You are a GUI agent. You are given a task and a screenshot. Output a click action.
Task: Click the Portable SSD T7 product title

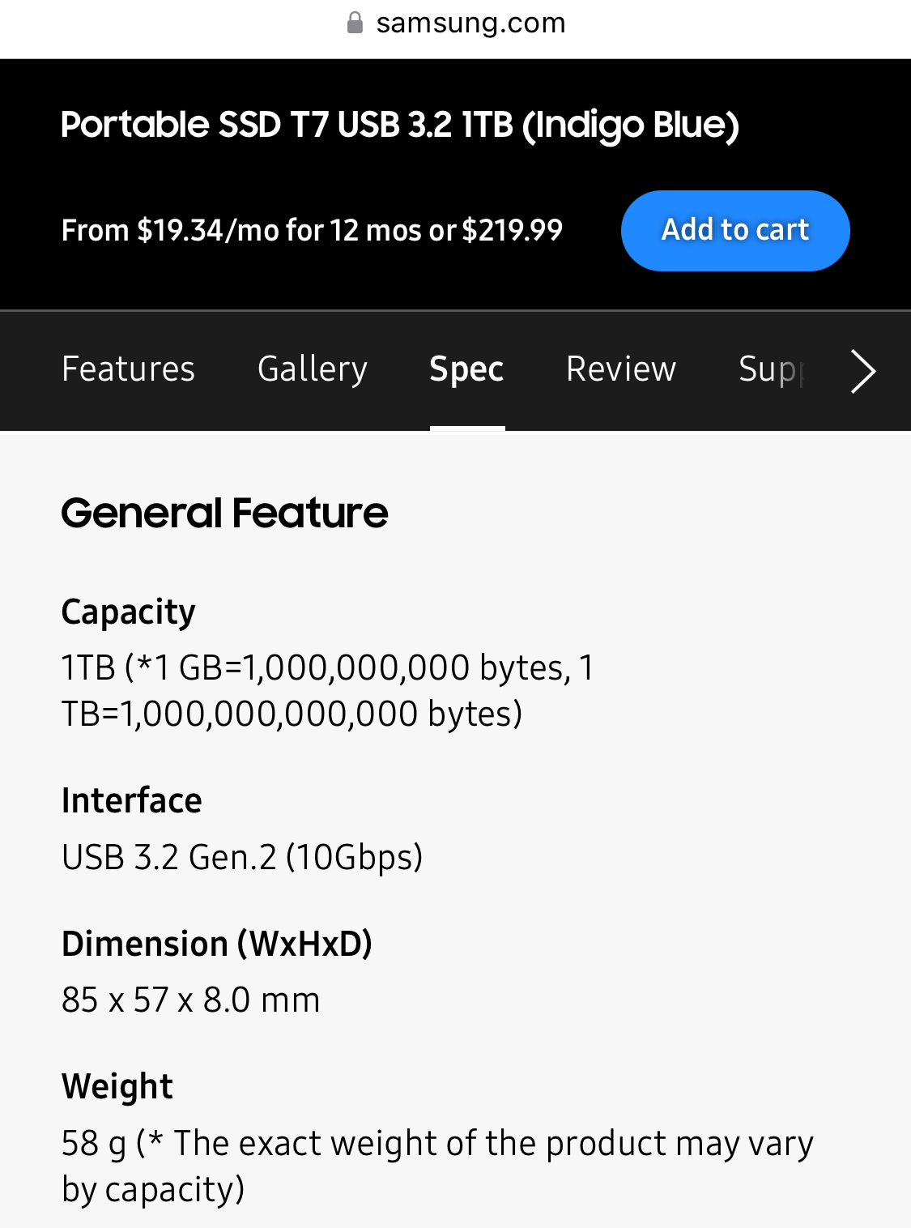(x=400, y=125)
